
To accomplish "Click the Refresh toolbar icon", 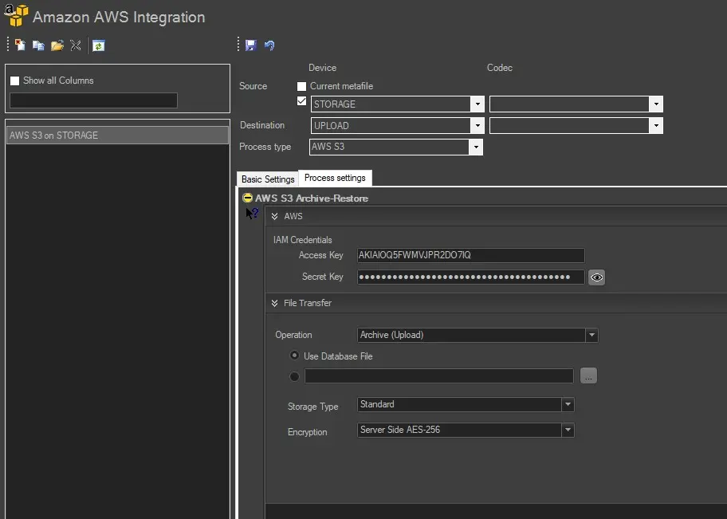I will click(98, 45).
